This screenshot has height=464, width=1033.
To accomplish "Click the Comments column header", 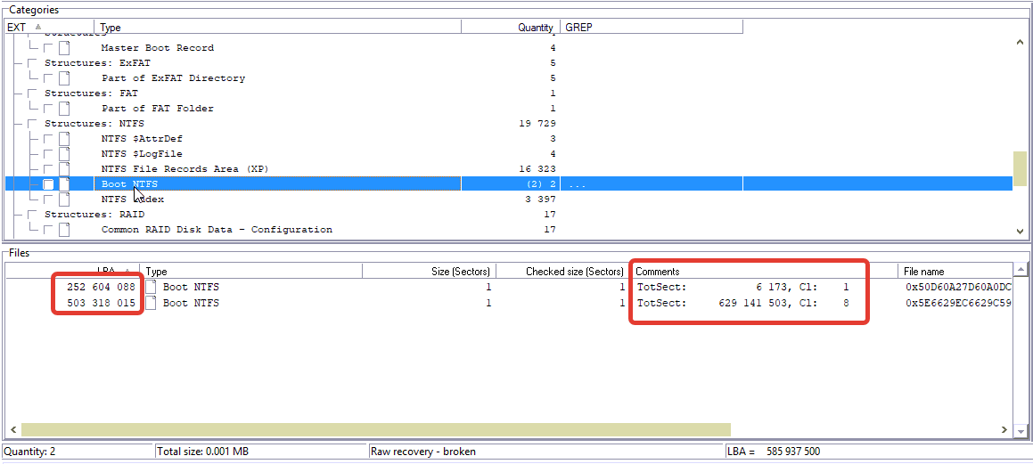I will point(658,272).
